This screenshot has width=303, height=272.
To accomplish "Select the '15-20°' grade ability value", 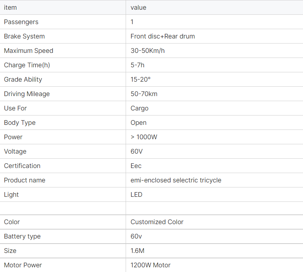I will click(x=140, y=80).
